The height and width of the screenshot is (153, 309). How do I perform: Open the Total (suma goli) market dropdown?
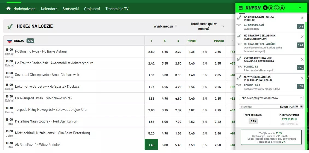(207, 26)
